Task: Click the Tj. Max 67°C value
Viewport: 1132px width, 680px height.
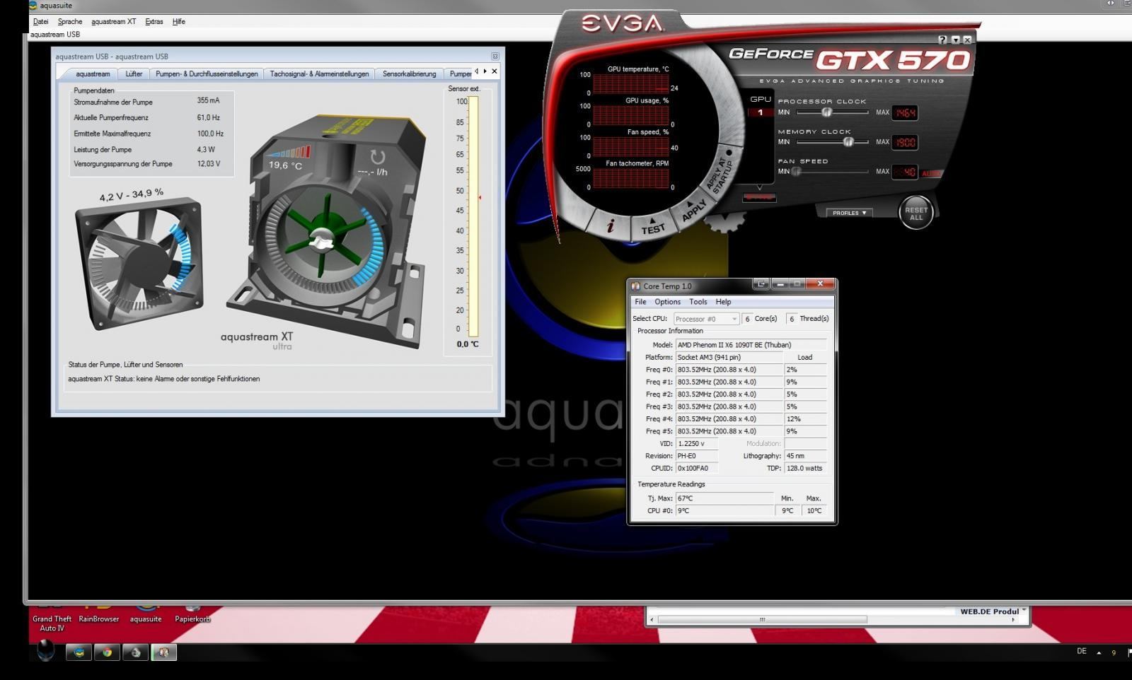Action: 724,498
